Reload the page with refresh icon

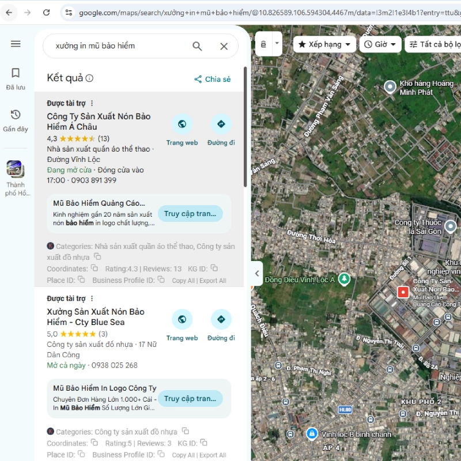46,13
